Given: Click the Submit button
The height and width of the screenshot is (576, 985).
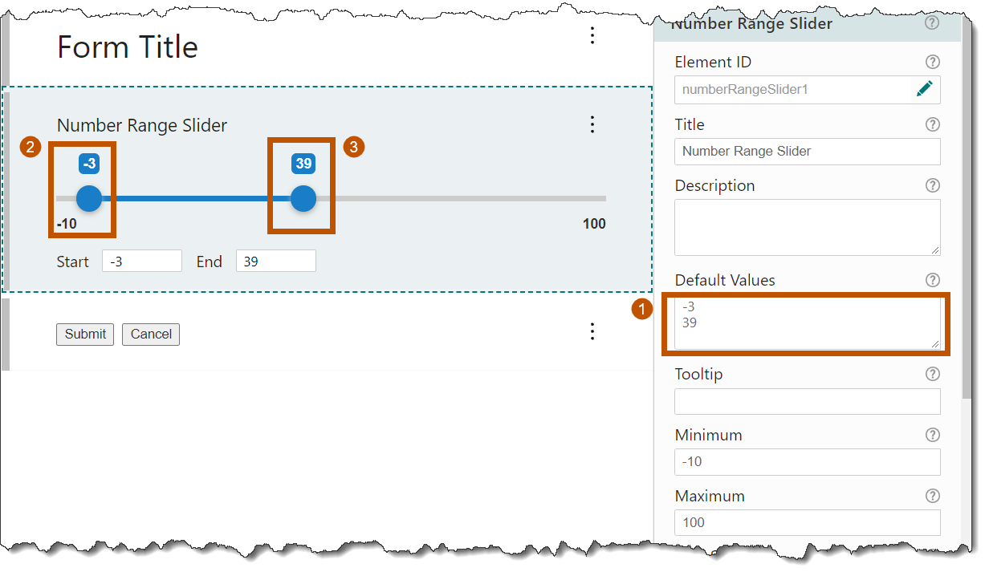Looking at the screenshot, I should point(84,335).
